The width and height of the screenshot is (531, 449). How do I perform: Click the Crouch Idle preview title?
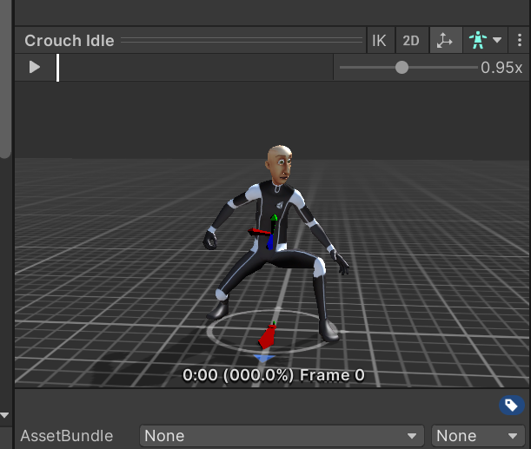pos(70,41)
